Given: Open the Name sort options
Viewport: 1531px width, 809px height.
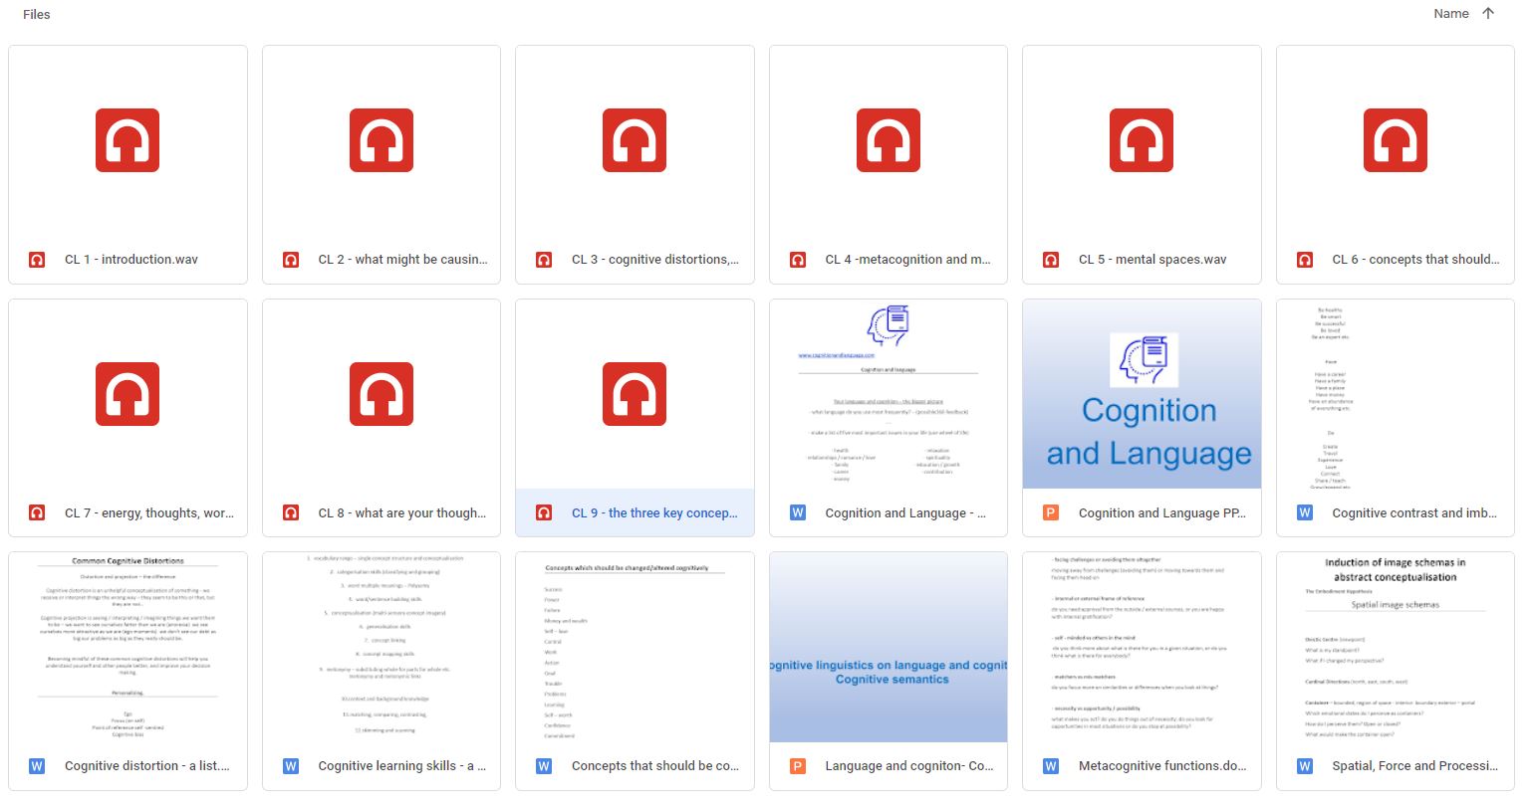Looking at the screenshot, I should pyautogui.click(x=1451, y=14).
